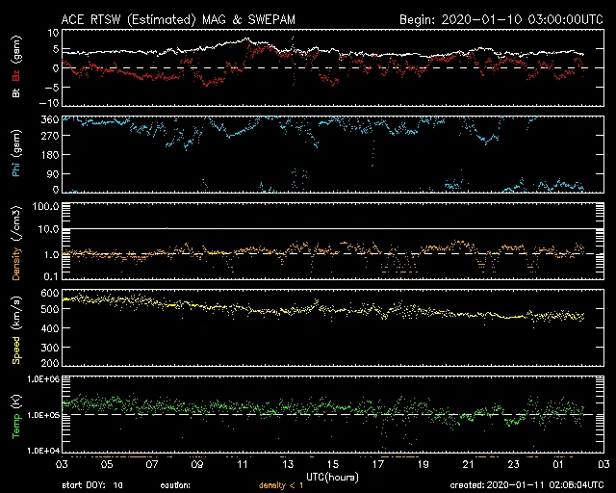Click the 100.0 tick on Density axis
Image resolution: width=616 pixels, height=493 pixels.
click(43, 207)
